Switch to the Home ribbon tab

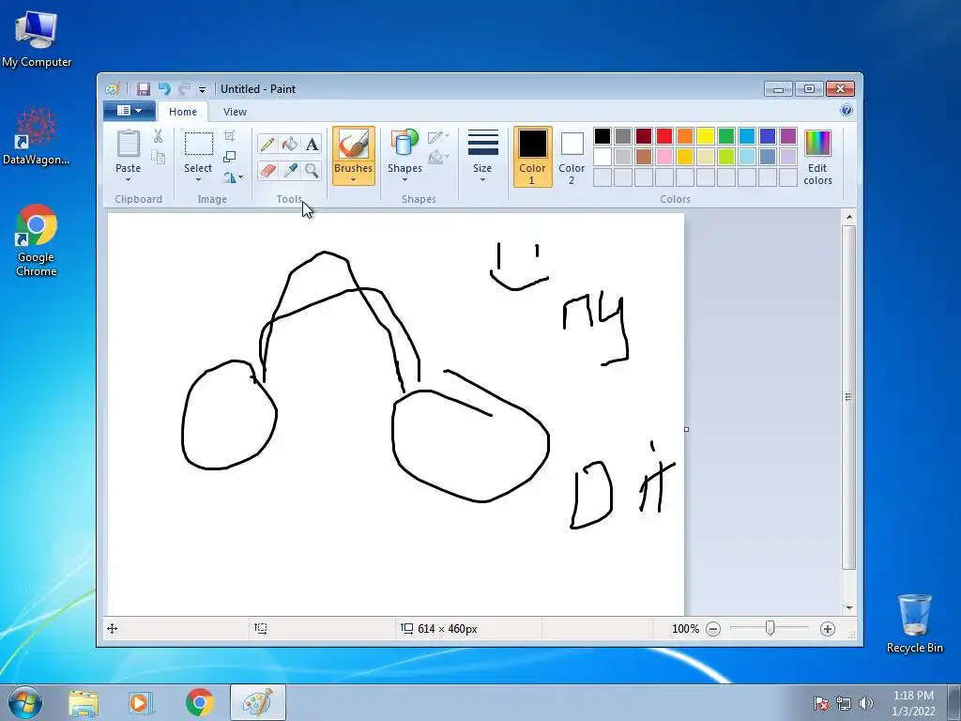click(x=183, y=112)
